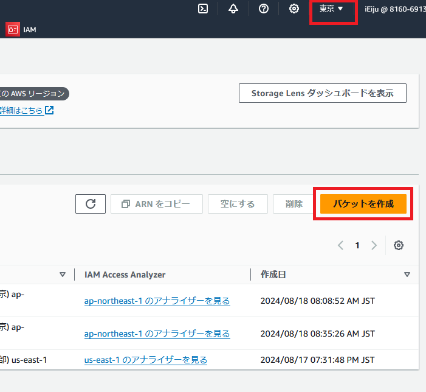This screenshot has width=426, height=392.
Task: Sort by 作成日 column arrow
Action: point(407,275)
